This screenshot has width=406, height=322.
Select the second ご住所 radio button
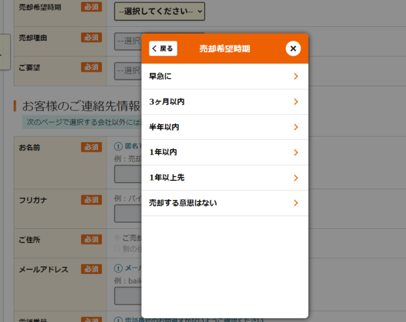(117, 248)
